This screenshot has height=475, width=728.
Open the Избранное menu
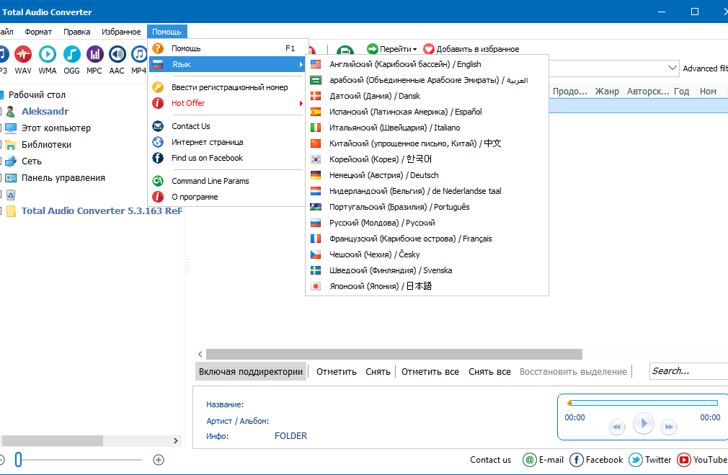coord(121,32)
